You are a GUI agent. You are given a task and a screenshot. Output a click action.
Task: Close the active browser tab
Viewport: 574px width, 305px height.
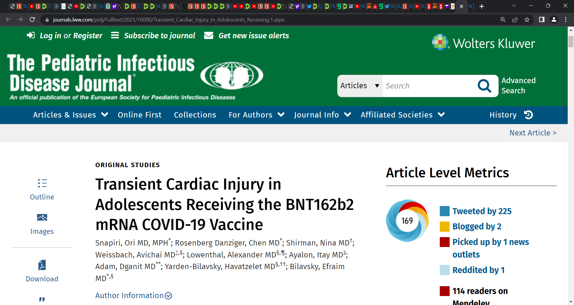(462, 6)
